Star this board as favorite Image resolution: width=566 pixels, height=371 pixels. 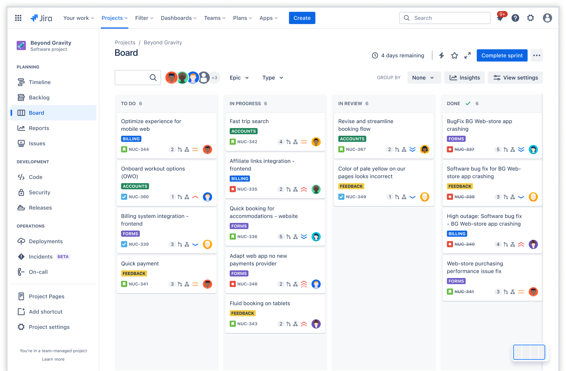(x=454, y=55)
